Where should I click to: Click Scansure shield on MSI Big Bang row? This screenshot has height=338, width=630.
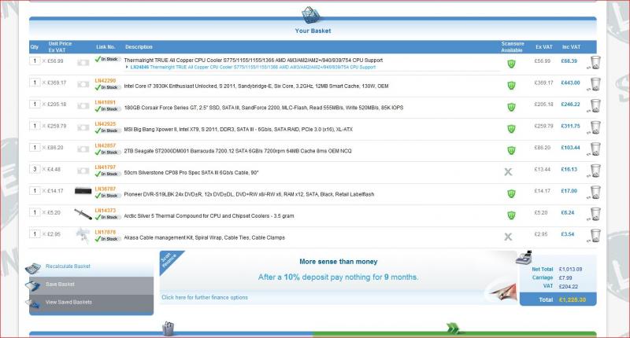(511, 128)
